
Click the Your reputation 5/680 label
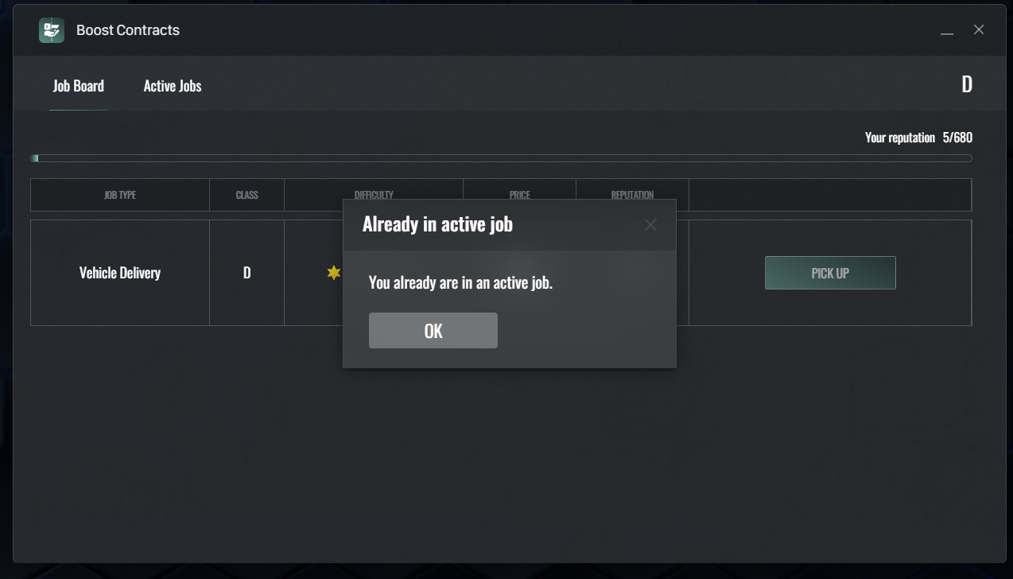click(x=918, y=137)
